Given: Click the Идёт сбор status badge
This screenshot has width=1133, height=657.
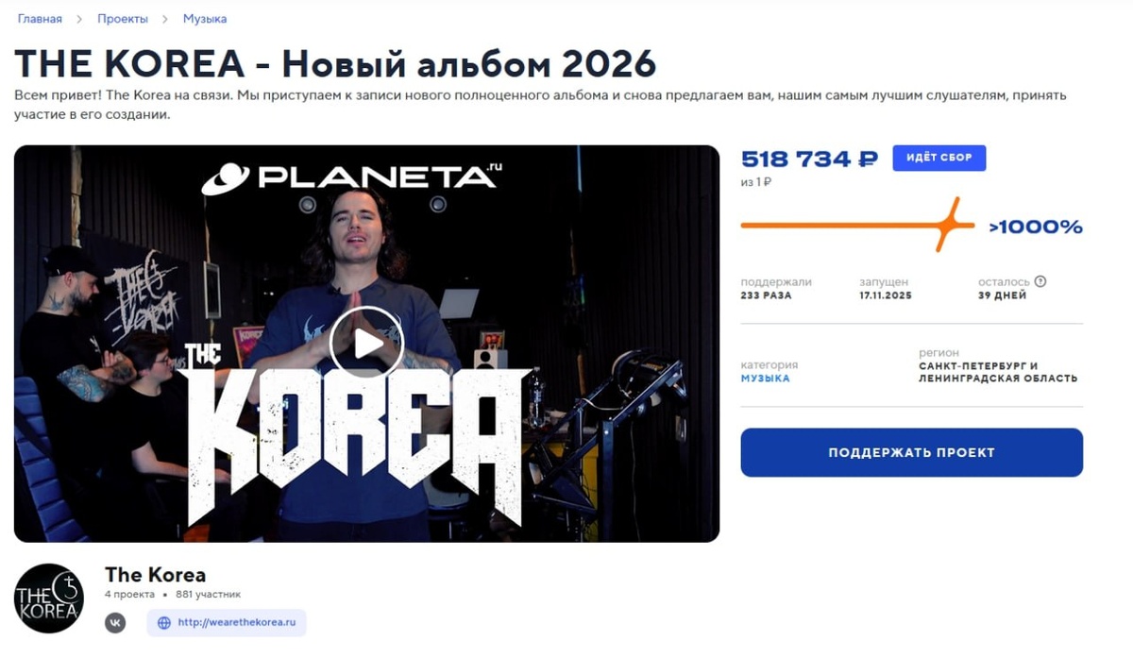Looking at the screenshot, I should (939, 158).
